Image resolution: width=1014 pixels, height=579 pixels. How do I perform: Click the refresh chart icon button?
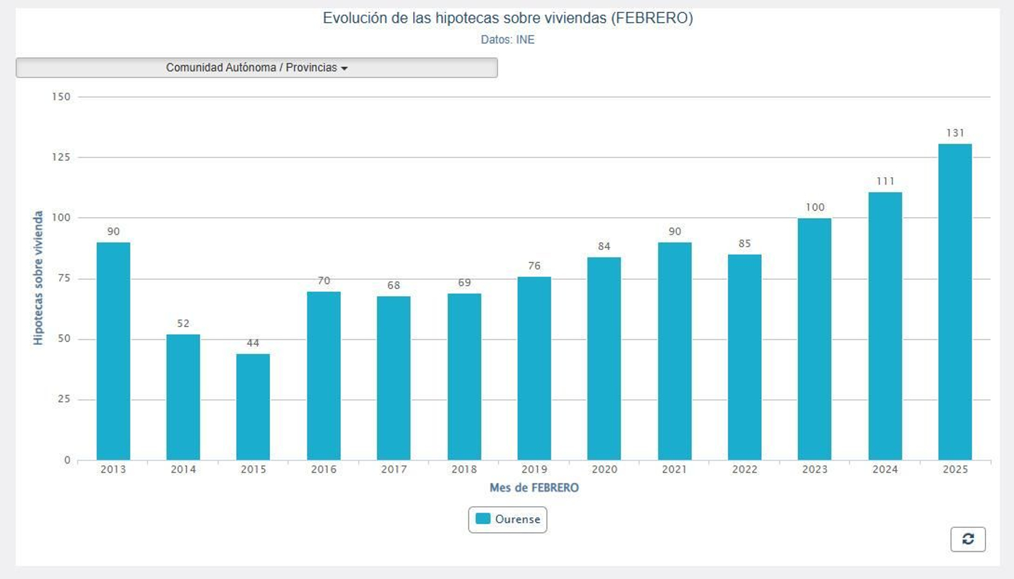click(968, 539)
